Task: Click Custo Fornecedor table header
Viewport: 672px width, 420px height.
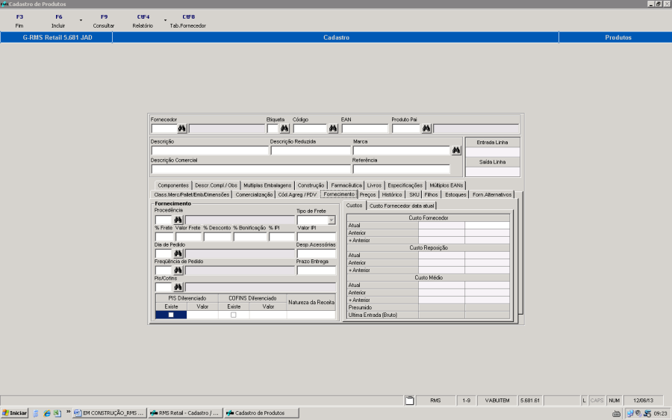Action: point(429,218)
